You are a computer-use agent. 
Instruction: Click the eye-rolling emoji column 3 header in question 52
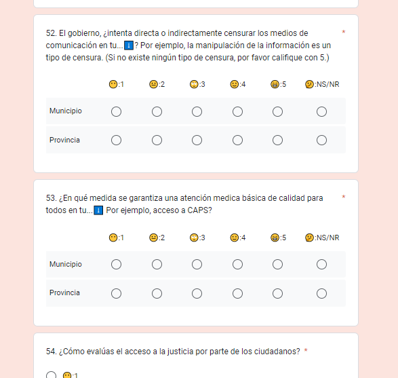pos(194,84)
